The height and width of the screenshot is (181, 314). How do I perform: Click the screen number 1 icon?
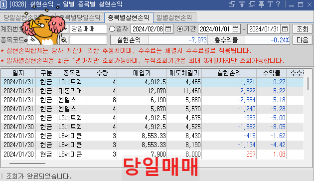point(3,4)
